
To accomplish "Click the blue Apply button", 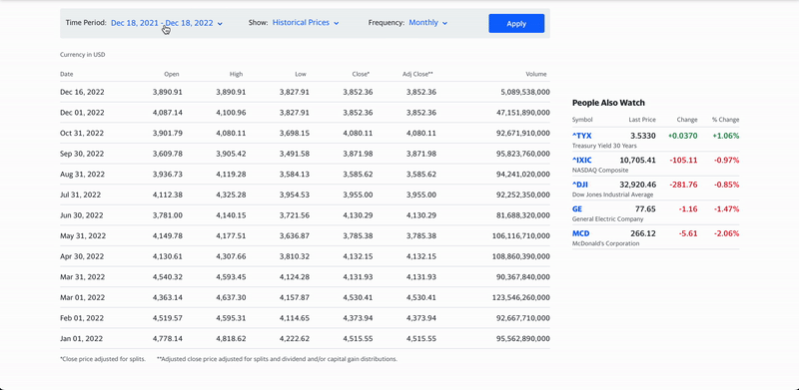I will [516, 23].
